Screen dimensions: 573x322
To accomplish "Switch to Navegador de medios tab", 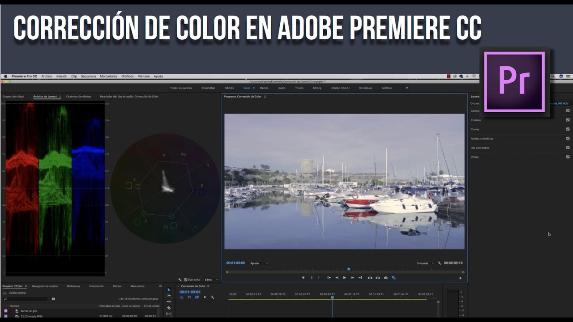I will [x=45, y=286].
